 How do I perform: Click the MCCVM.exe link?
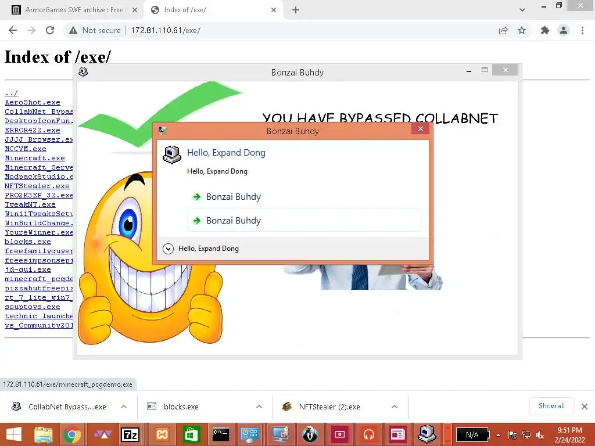[26, 149]
